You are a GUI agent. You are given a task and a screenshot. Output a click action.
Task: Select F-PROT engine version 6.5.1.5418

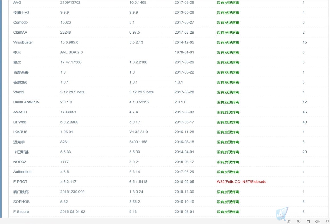point(138,182)
